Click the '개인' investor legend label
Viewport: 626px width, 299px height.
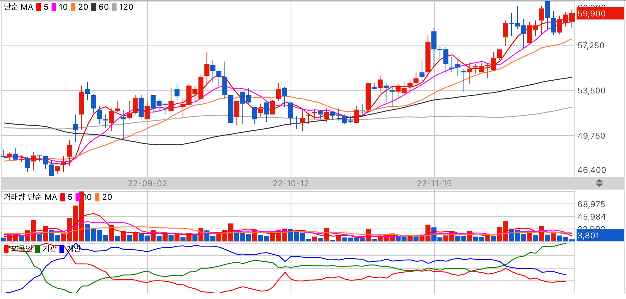tap(74, 249)
